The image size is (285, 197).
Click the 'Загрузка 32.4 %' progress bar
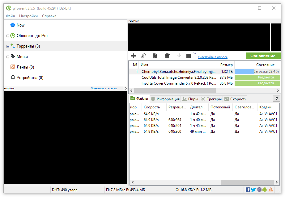point(257,72)
